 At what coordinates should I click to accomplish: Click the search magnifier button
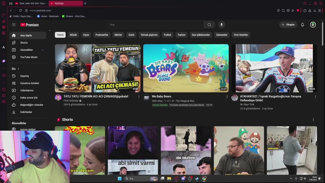tap(209, 25)
